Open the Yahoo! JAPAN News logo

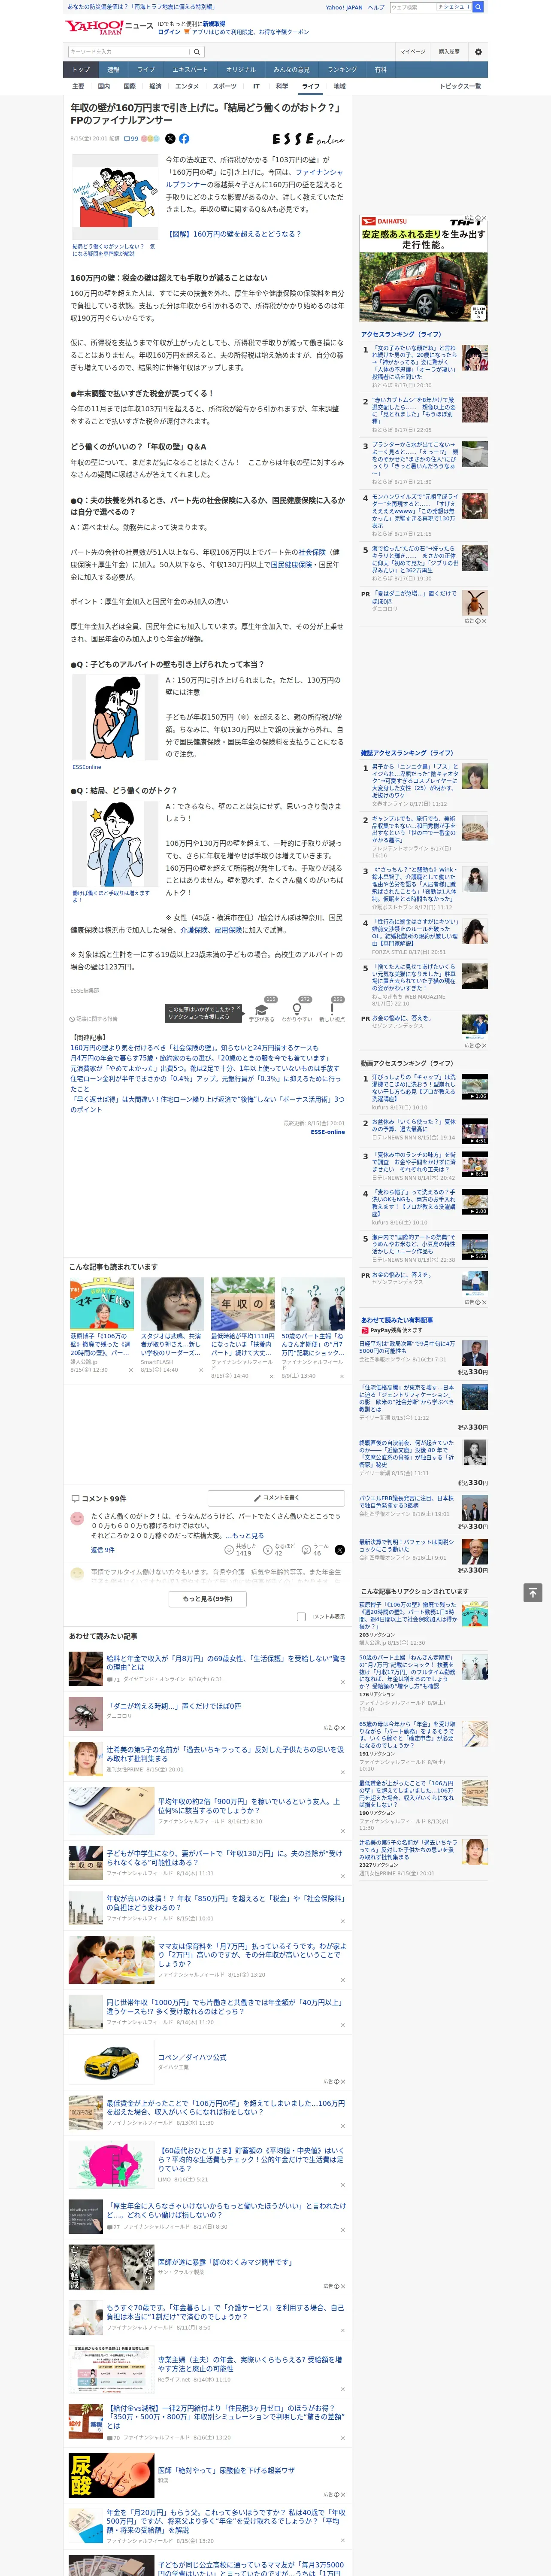(x=109, y=27)
